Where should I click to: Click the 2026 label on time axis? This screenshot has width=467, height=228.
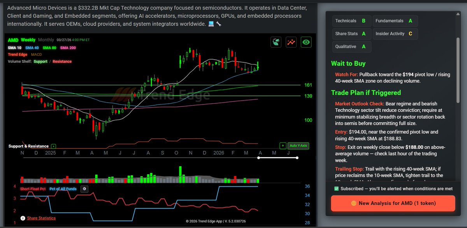(219, 153)
